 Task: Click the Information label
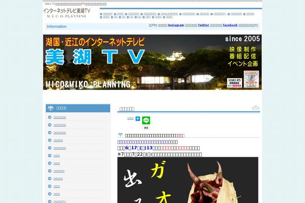pos(56,26)
